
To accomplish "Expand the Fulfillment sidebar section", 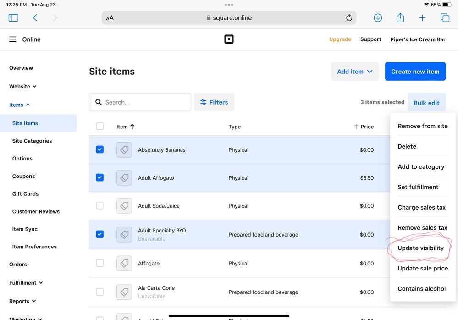I will point(26,283).
